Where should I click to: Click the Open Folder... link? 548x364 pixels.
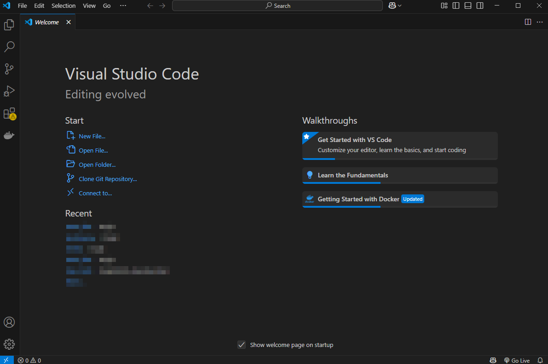coord(97,165)
